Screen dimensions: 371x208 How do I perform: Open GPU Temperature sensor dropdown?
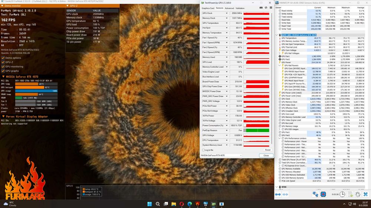tap(226, 23)
